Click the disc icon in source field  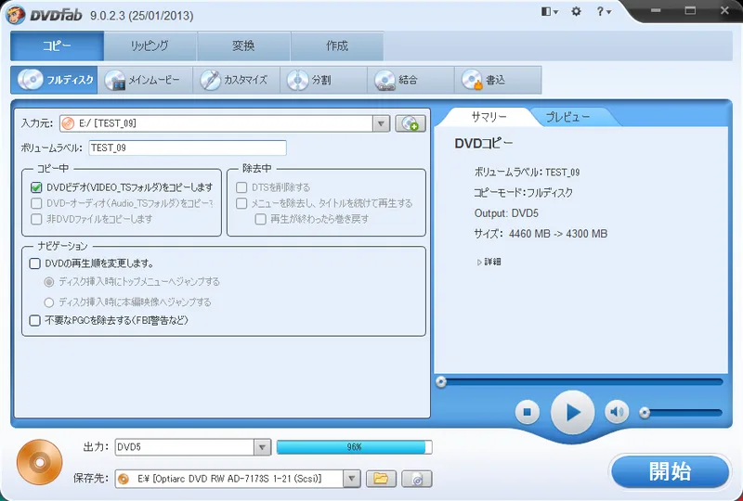point(68,123)
